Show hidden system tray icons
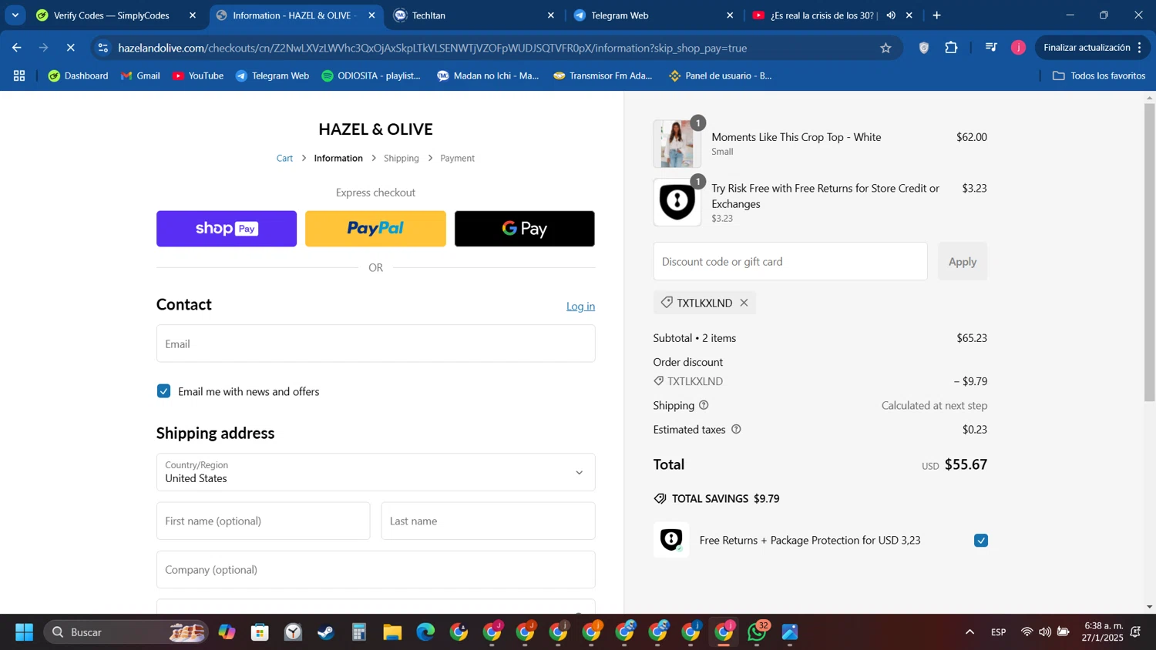The width and height of the screenshot is (1156, 650). tap(969, 632)
